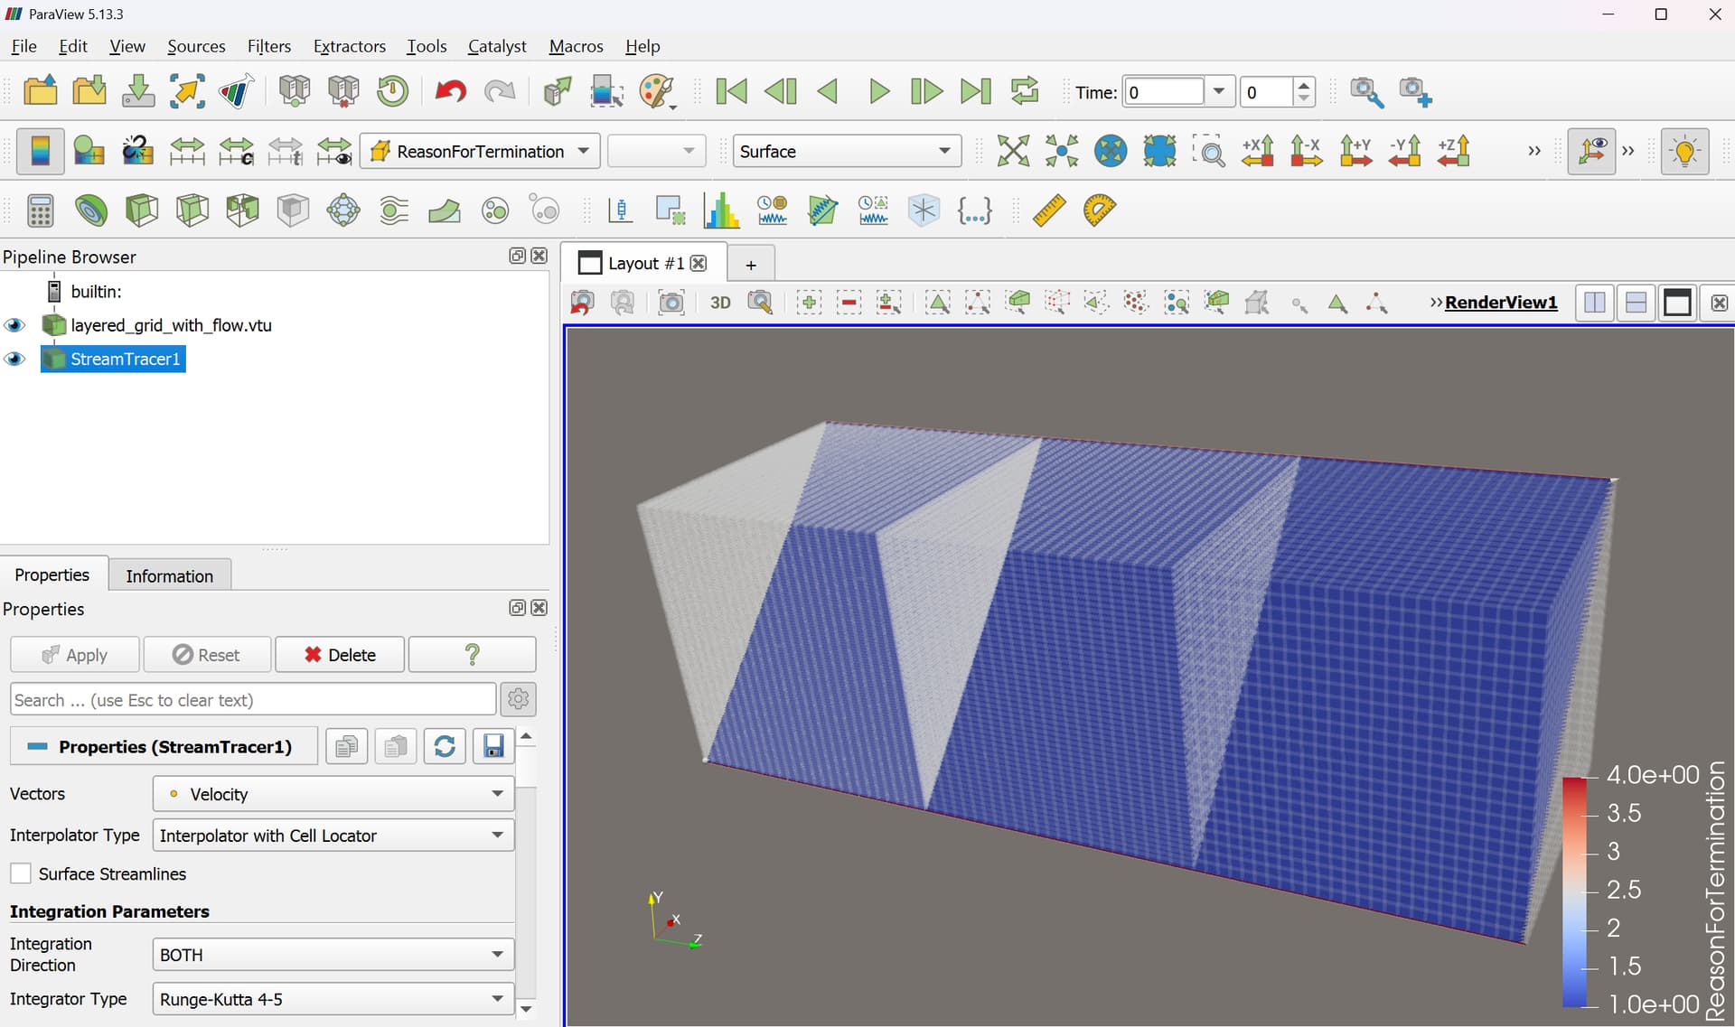
Task: Open the Extractors menu
Action: [349, 46]
